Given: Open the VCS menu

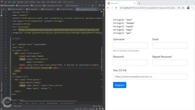Looking at the screenshot, I should [48, 2].
